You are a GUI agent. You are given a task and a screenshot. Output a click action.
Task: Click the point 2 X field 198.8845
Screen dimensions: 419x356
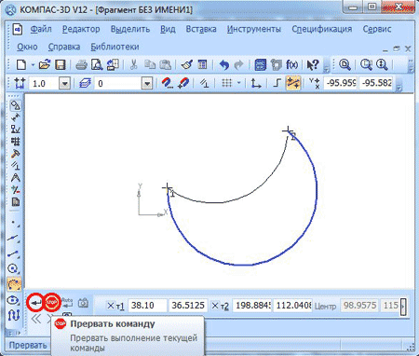[251, 306]
